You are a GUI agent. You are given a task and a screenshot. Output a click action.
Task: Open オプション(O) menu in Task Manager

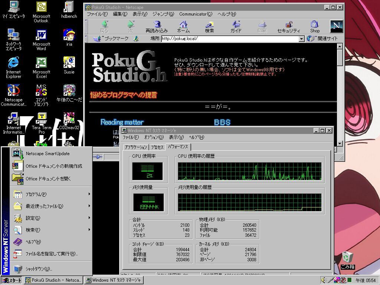154,137
